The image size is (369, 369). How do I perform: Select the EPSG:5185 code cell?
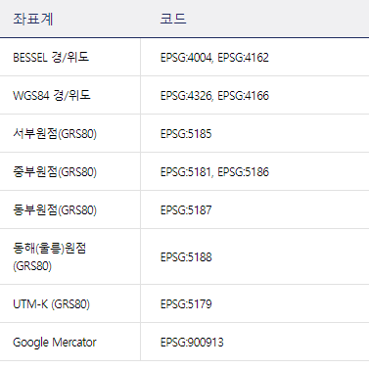pyautogui.click(x=254, y=133)
